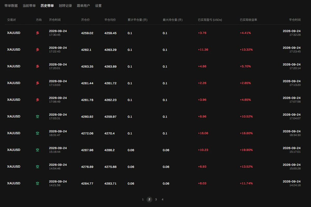Click the 已实现盈亏 (USDx) column header

[x=210, y=20]
